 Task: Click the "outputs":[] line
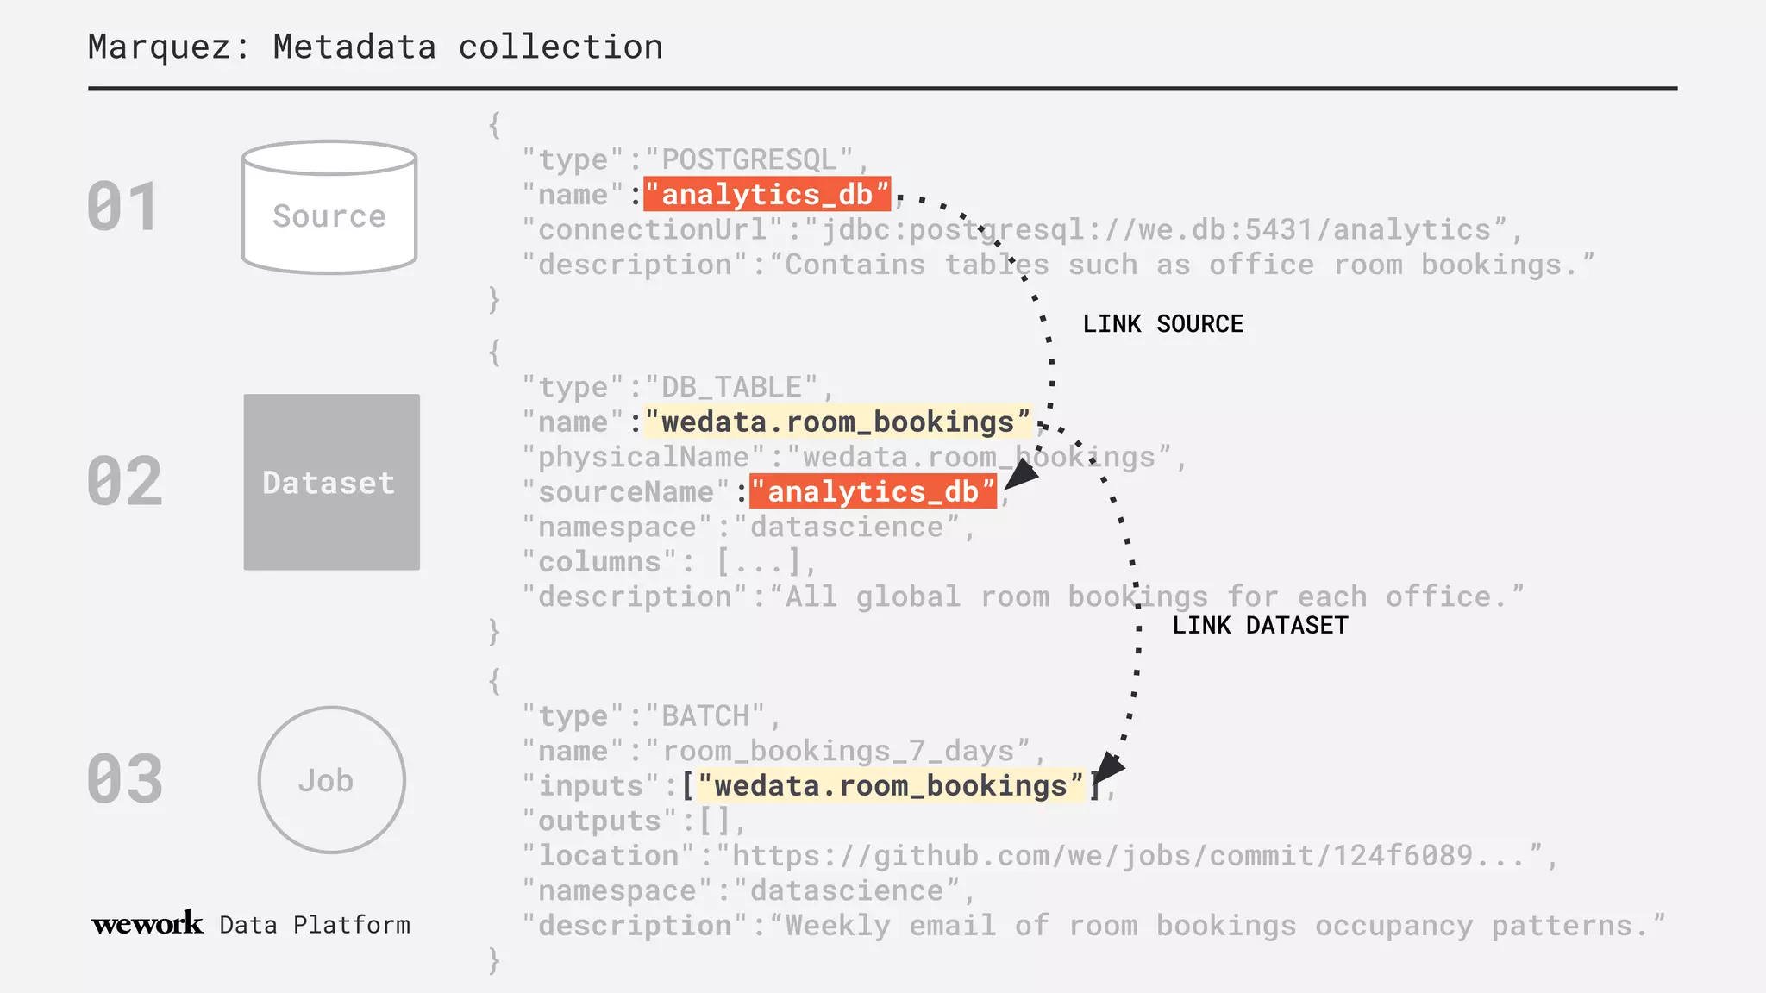pyautogui.click(x=634, y=821)
